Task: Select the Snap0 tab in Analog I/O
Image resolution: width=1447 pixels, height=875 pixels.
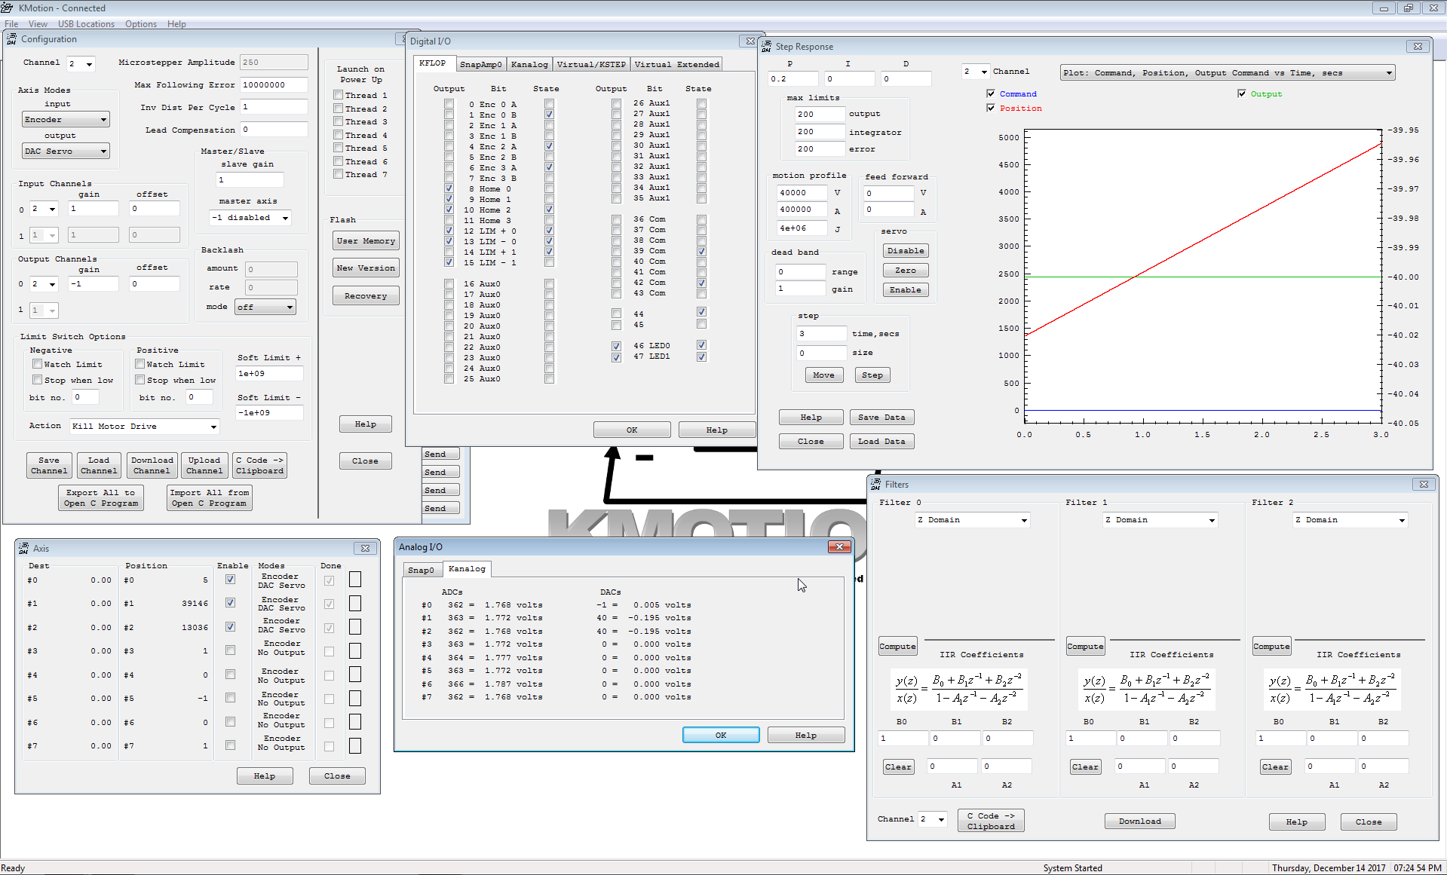Action: coord(421,570)
